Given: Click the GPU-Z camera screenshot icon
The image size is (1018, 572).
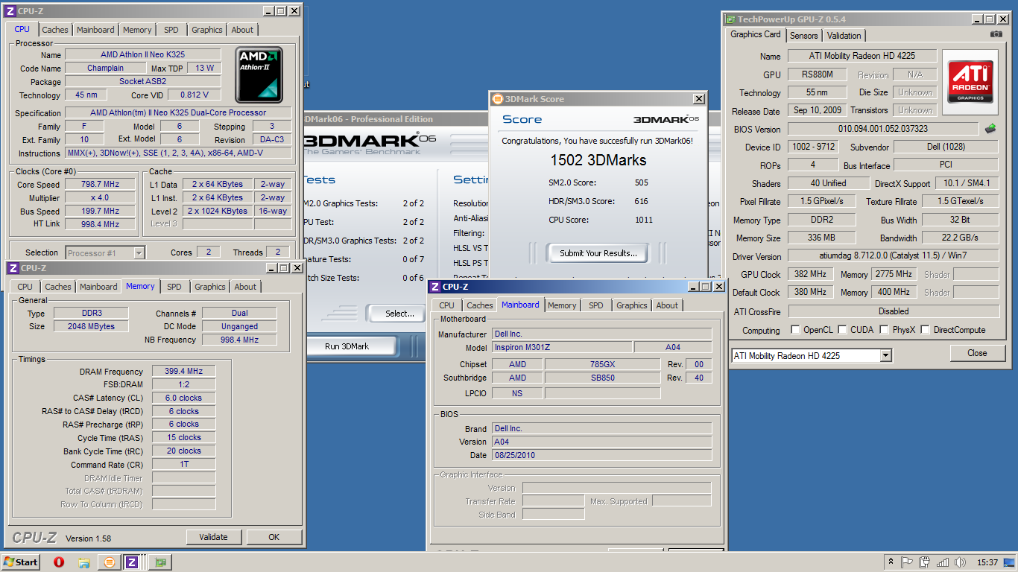Looking at the screenshot, I should [996, 34].
